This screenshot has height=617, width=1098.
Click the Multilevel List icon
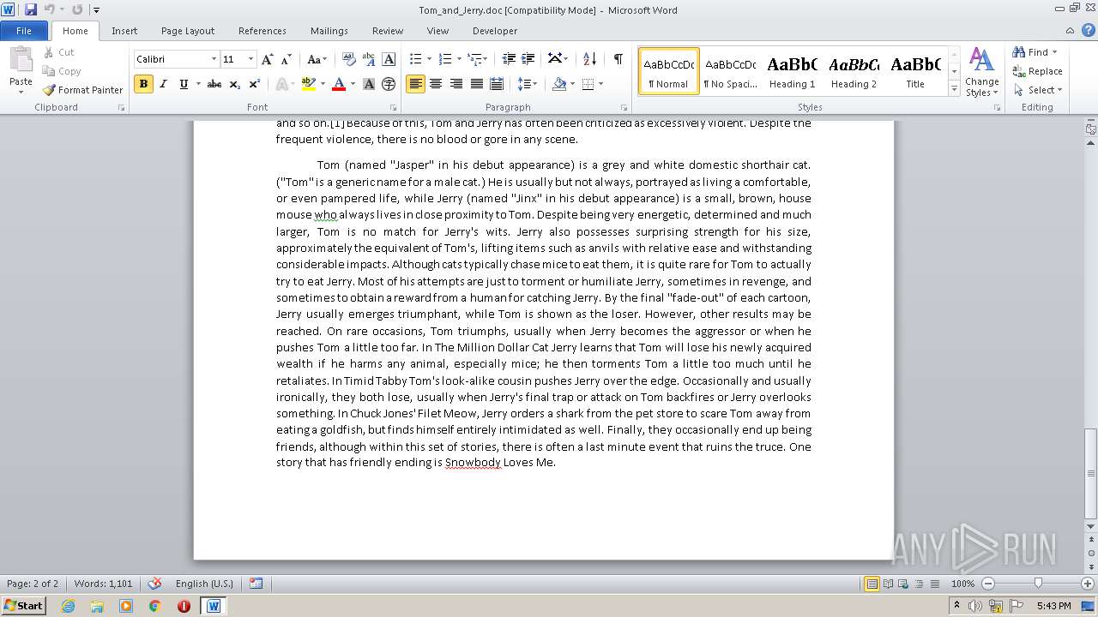tap(474, 59)
